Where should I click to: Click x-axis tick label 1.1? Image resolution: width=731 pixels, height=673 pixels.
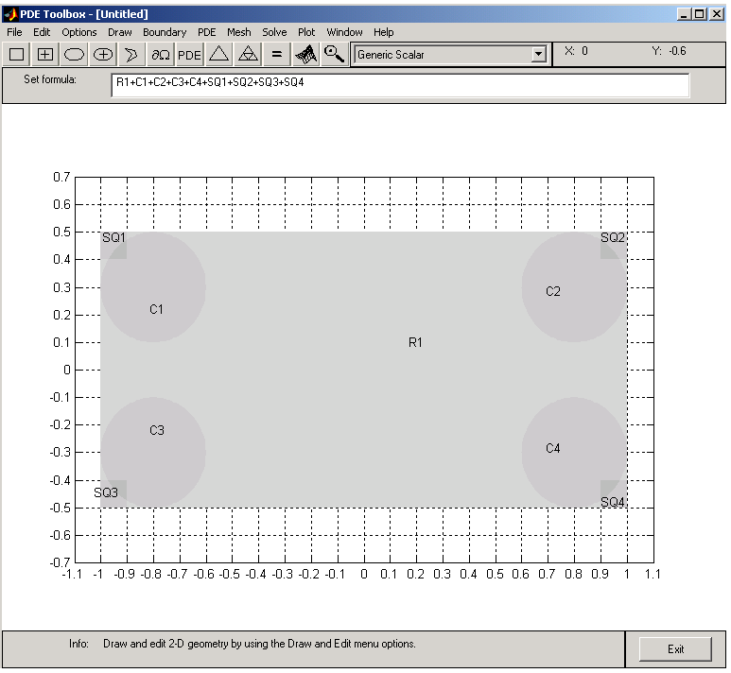pyautogui.click(x=653, y=574)
